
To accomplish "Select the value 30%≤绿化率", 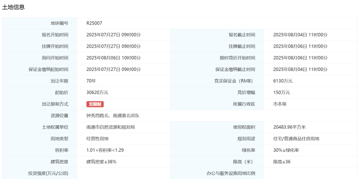I will point(286,150).
